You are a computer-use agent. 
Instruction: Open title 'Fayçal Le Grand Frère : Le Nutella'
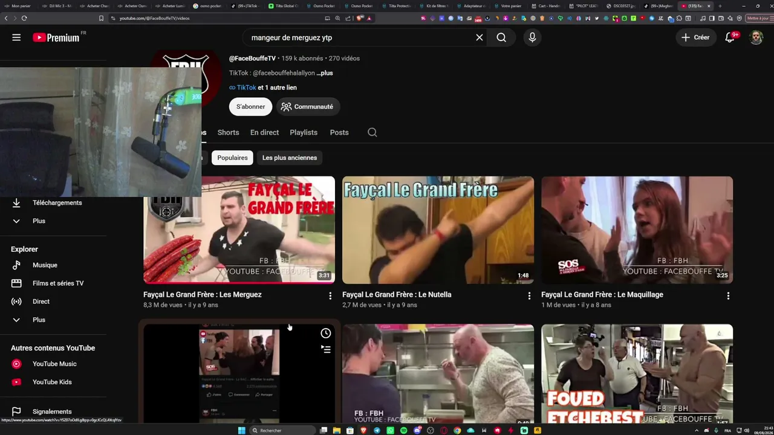[397, 295]
